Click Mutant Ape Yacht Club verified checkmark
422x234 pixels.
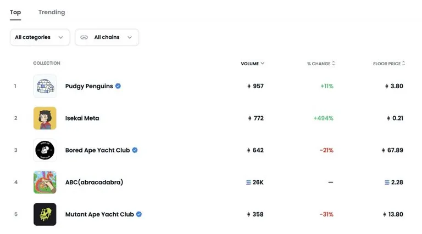click(x=139, y=214)
